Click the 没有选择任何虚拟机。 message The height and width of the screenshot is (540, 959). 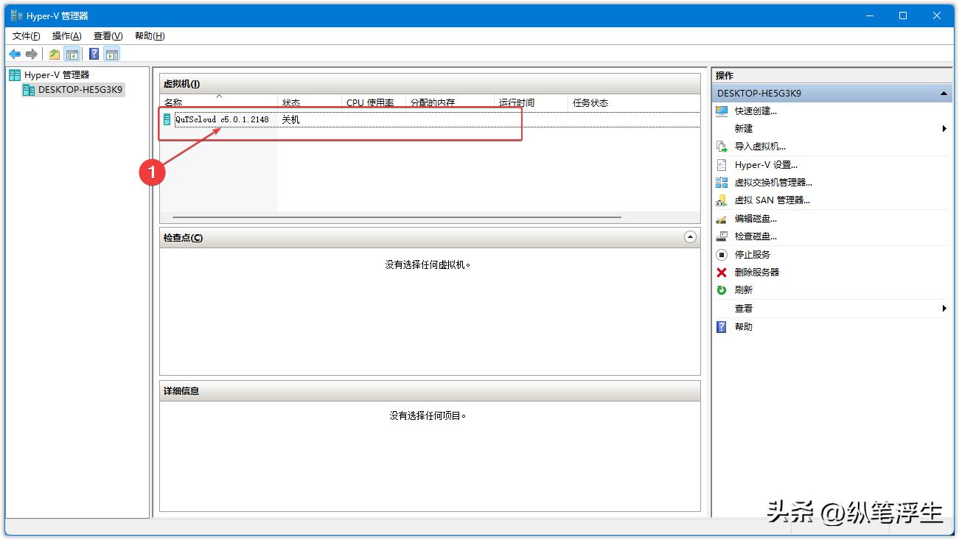428,264
